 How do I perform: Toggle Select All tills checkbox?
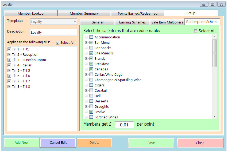click(x=57, y=43)
